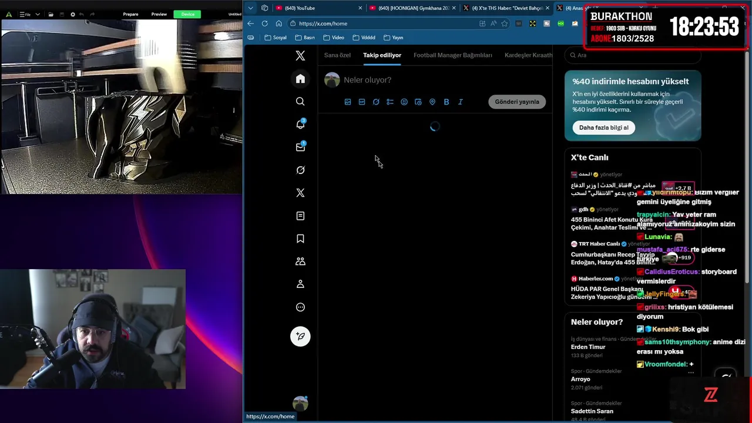Image resolution: width=752 pixels, height=423 pixels.
Task: Switch to Preview tab in slicer
Action: [159, 14]
